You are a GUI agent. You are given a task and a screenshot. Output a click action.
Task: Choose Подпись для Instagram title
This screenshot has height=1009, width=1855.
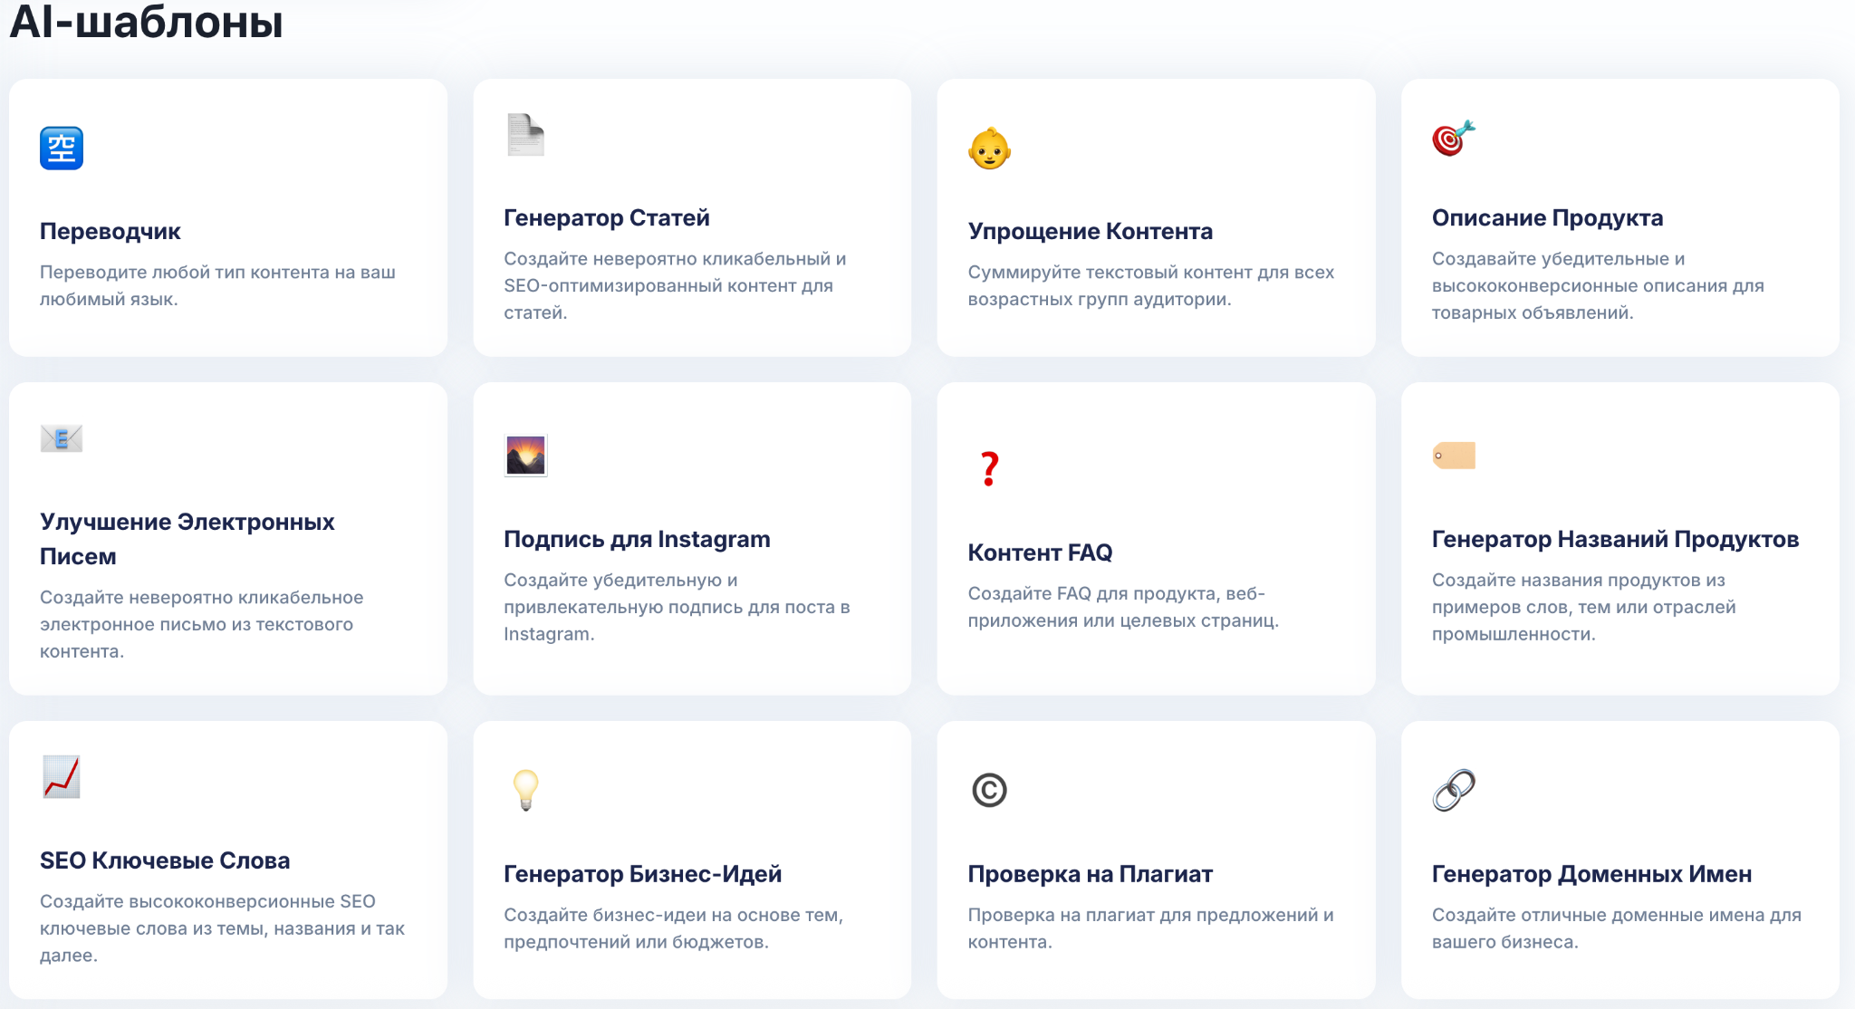coord(637,540)
